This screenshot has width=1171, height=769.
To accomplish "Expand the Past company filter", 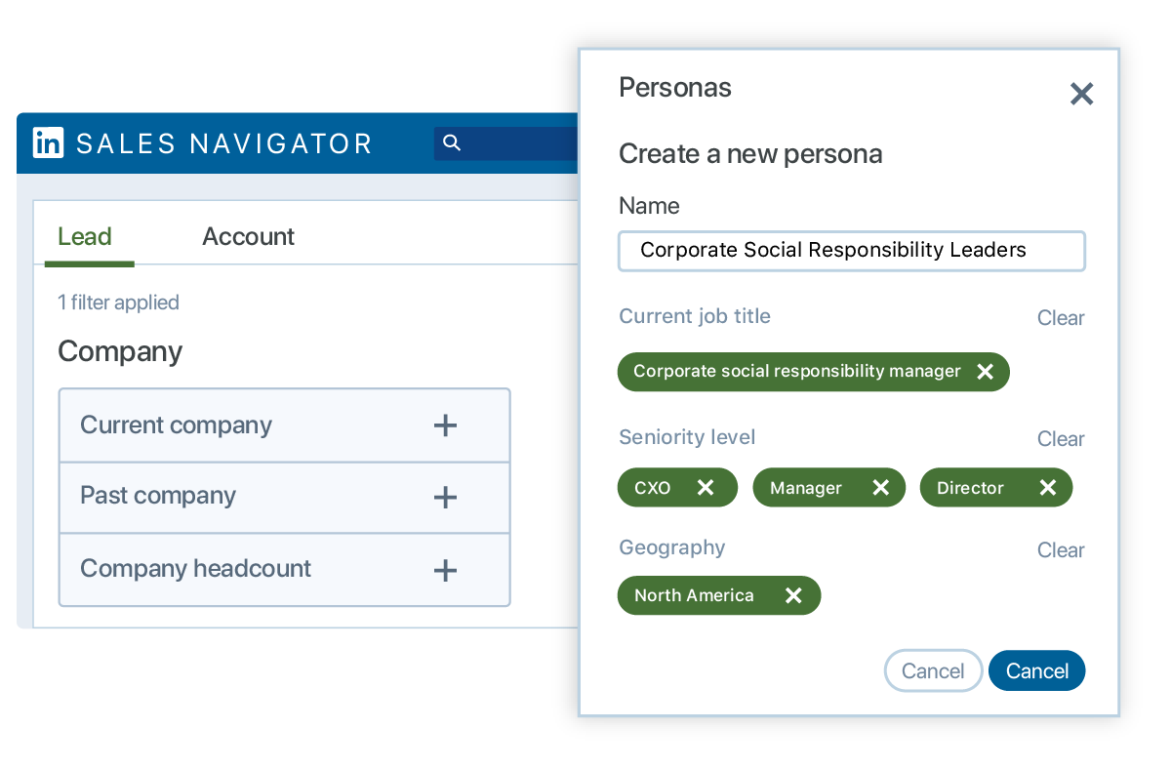I will click(445, 497).
